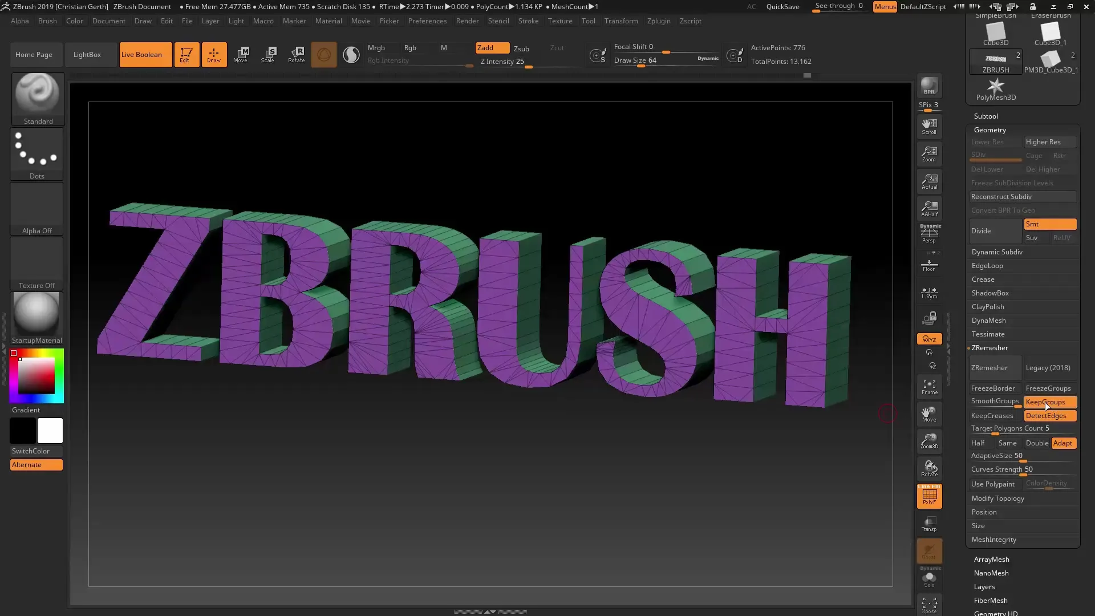This screenshot has width=1095, height=616.
Task: Toggle the Smt smoothing option
Action: pyautogui.click(x=1050, y=224)
